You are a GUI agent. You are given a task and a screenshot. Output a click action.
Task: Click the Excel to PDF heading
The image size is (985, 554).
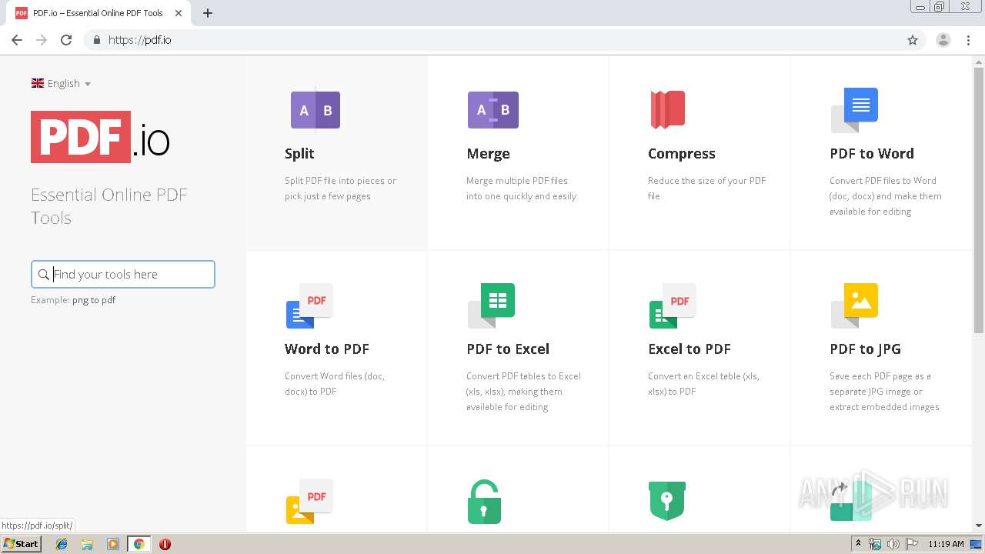tap(689, 349)
